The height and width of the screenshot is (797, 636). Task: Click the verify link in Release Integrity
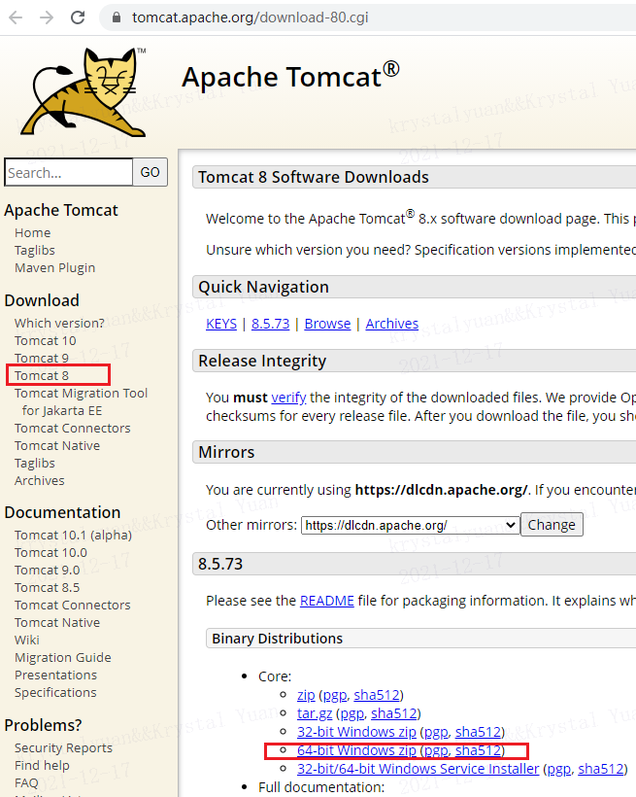[288, 398]
